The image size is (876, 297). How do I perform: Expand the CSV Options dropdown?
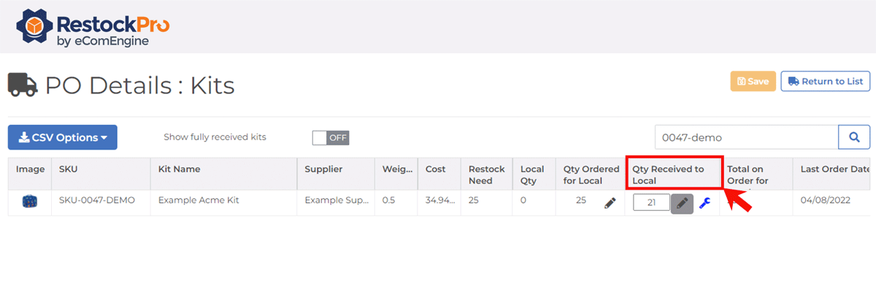(x=63, y=137)
